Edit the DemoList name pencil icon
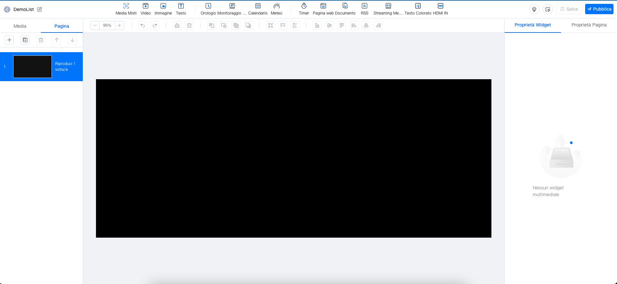Image resolution: width=617 pixels, height=284 pixels. point(40,9)
